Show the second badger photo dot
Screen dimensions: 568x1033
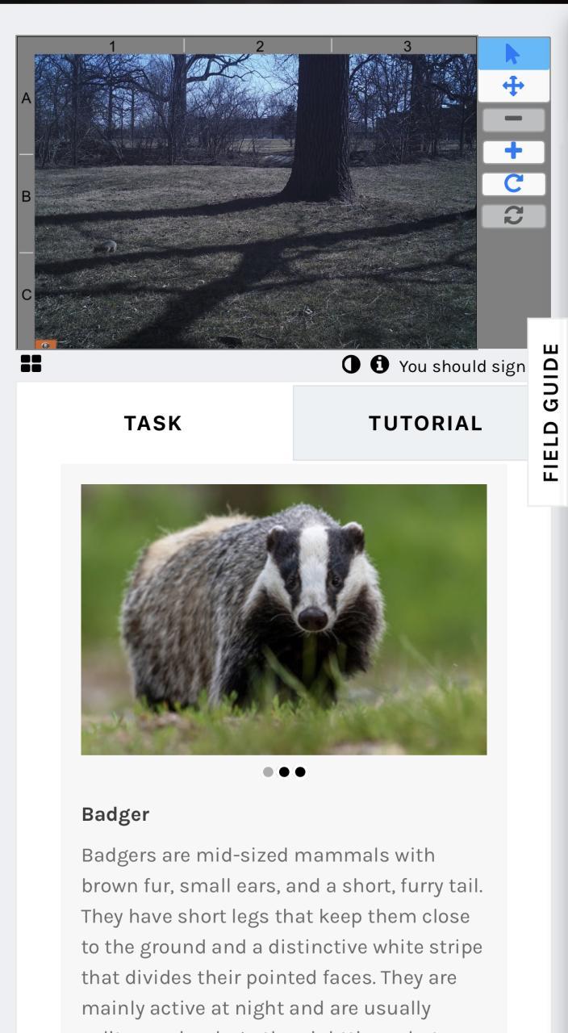(284, 772)
